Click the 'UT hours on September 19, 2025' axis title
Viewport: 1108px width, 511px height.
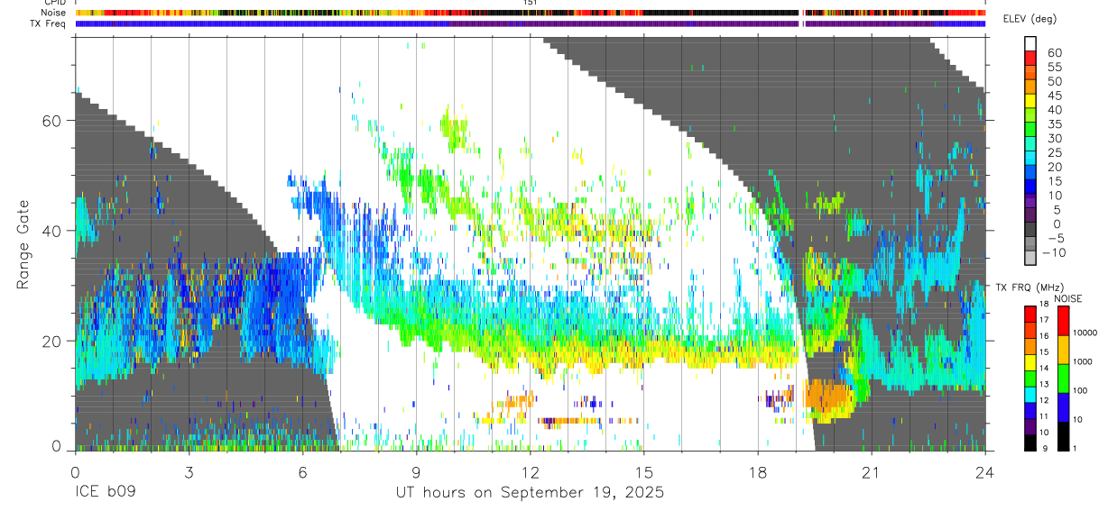[530, 493]
